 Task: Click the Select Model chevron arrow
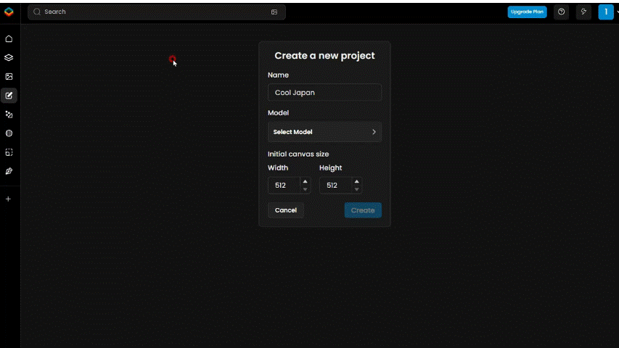(374, 132)
